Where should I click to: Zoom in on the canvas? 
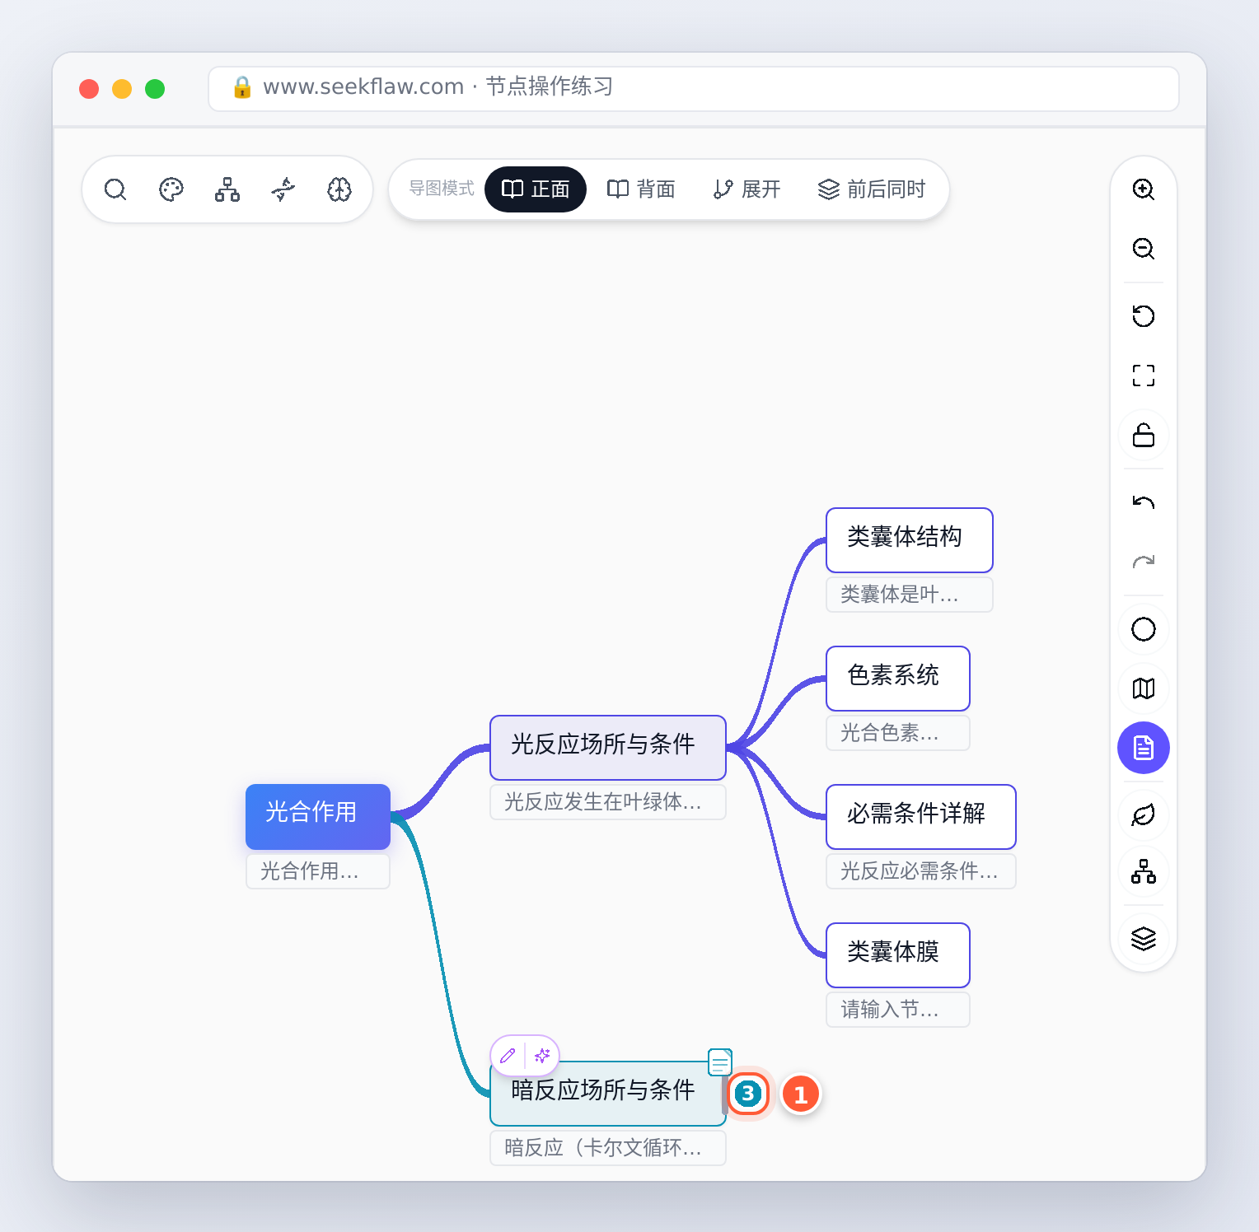(1144, 189)
